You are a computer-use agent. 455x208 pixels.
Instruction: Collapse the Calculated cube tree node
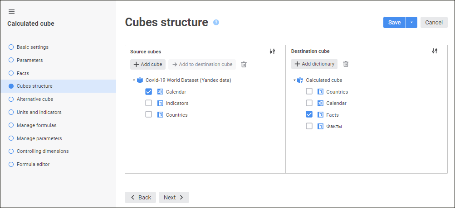(x=294, y=80)
